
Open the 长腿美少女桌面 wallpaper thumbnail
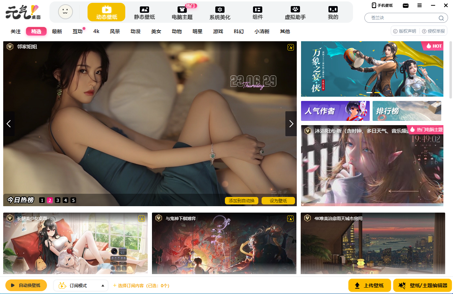coord(75,244)
